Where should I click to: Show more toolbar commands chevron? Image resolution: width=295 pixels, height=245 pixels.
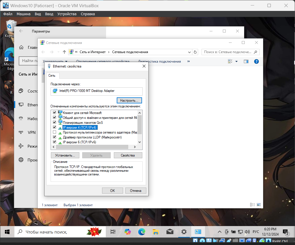tap(189, 61)
